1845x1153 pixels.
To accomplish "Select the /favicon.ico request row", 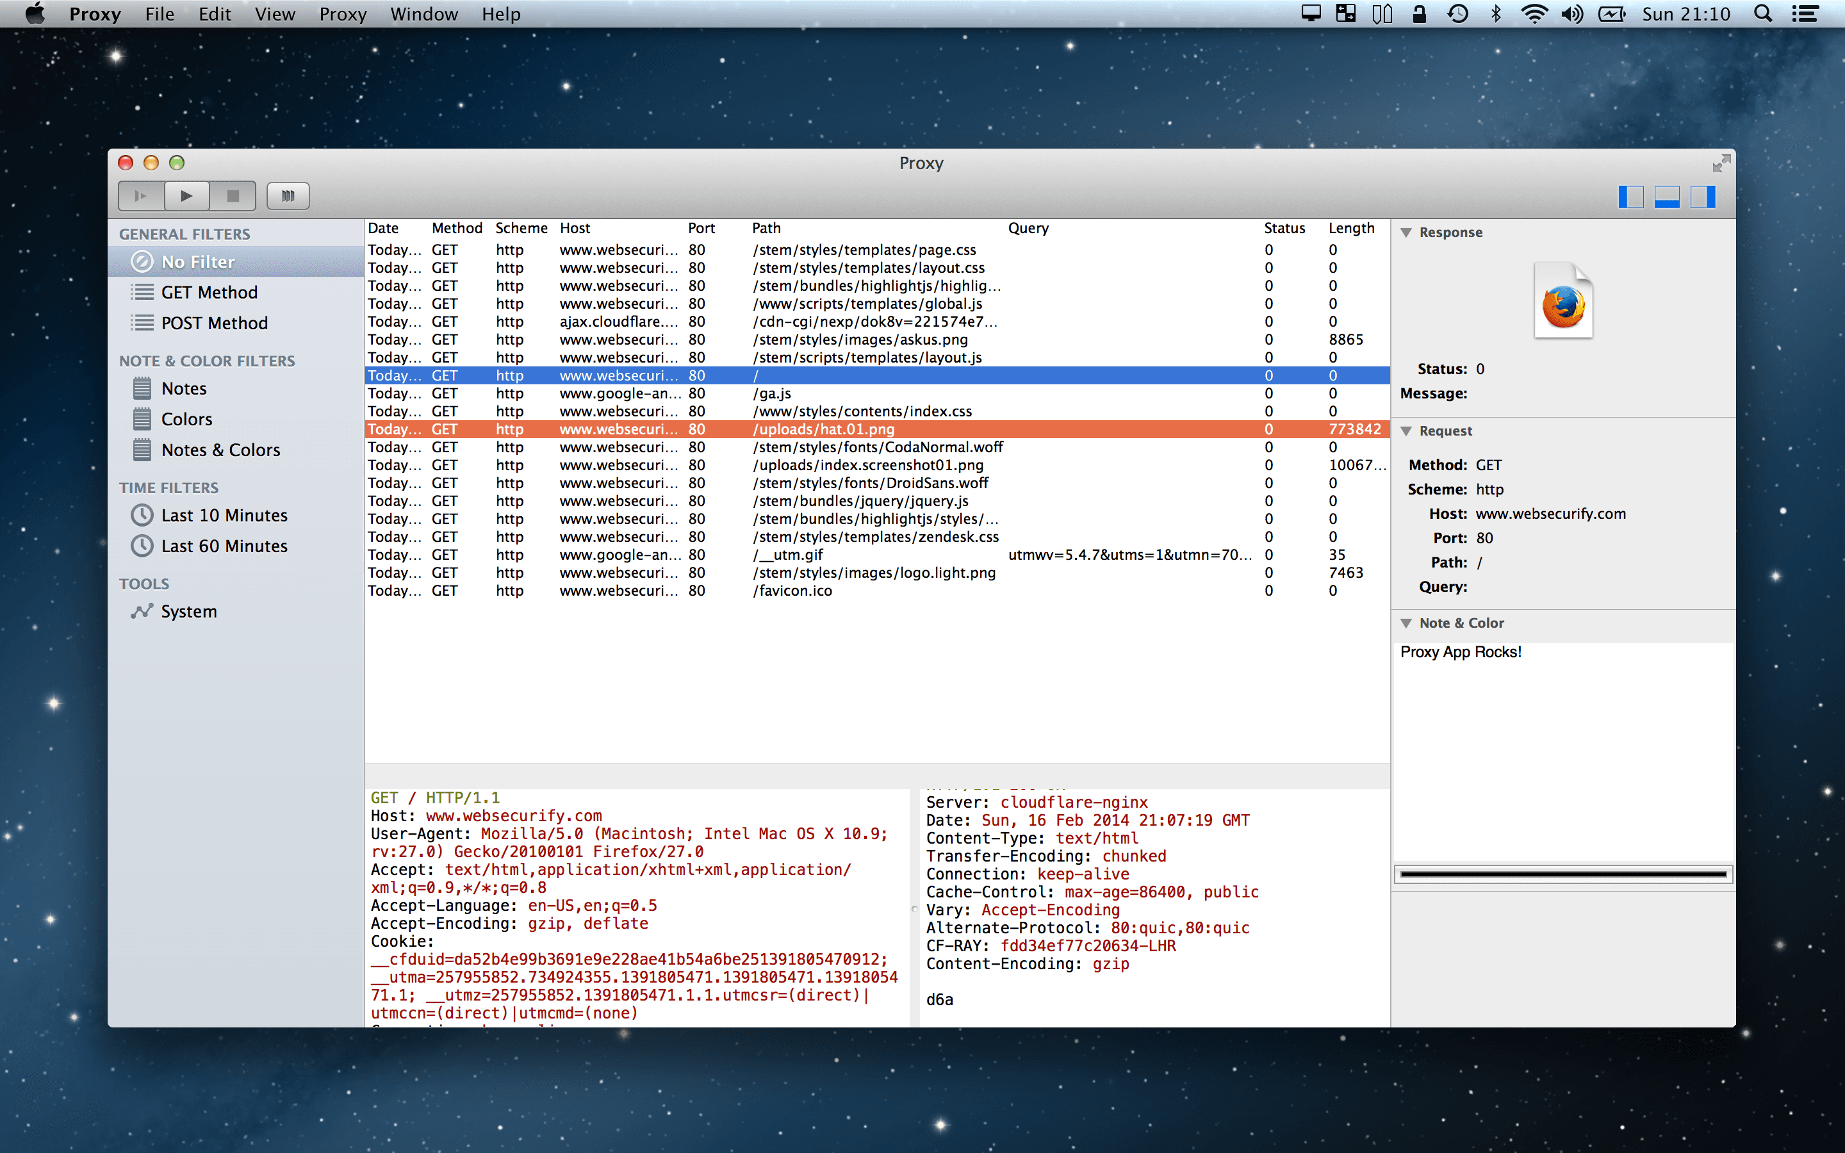I will pyautogui.click(x=877, y=591).
